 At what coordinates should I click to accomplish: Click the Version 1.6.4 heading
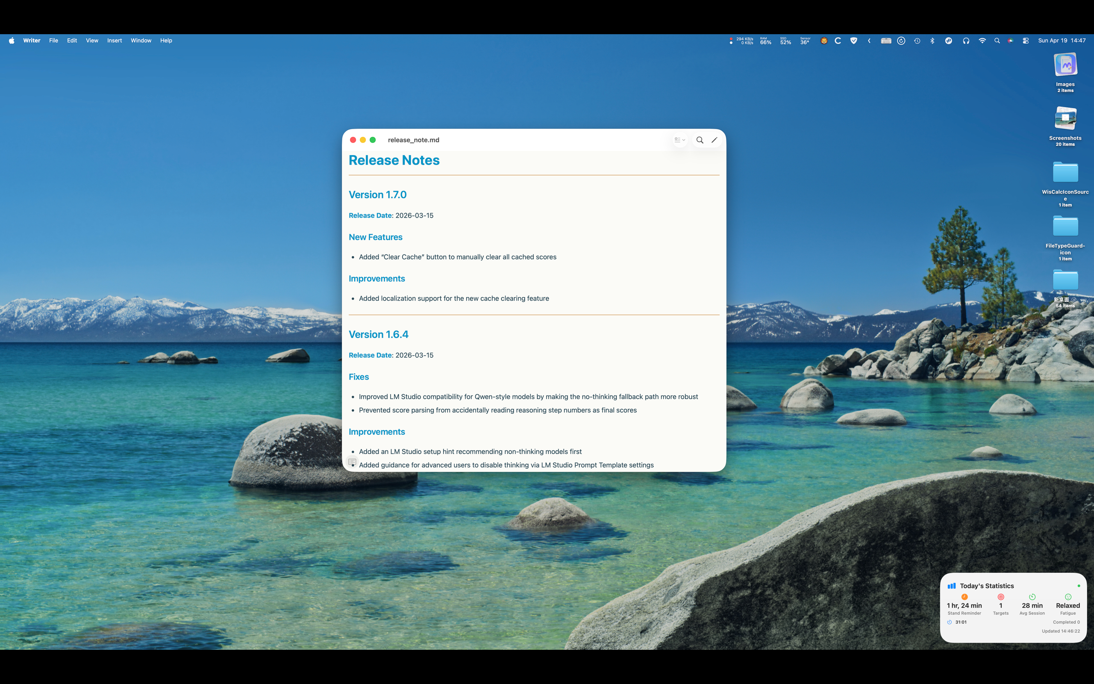[378, 334]
